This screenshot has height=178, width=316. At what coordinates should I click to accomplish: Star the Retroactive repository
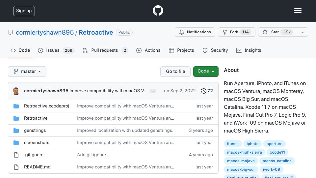[278, 32]
